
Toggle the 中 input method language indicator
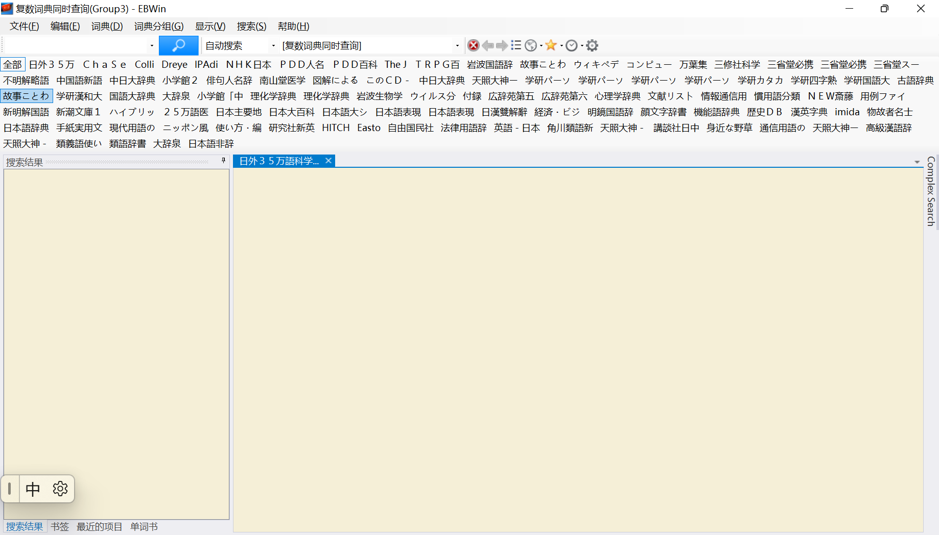pos(33,489)
